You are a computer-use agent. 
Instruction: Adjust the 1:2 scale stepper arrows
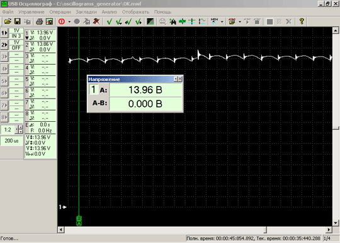tap(20, 129)
